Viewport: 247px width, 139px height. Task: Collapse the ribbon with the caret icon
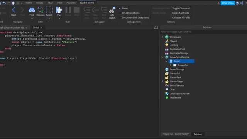(x=218, y=3)
